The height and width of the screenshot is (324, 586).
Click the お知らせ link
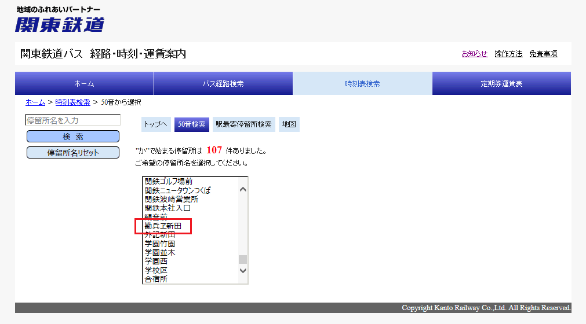(474, 54)
